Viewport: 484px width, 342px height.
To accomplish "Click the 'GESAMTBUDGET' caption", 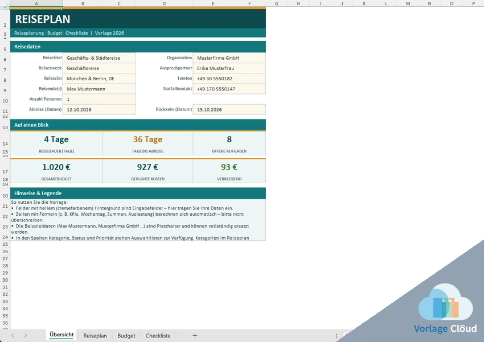I will pos(56,179).
